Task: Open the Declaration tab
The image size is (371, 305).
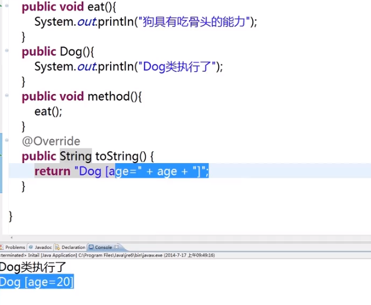Action: click(70, 247)
